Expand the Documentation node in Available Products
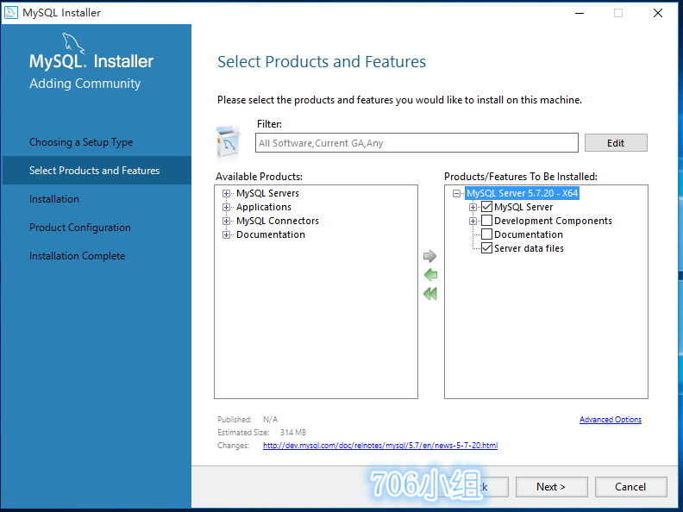Screen dimensions: 683x512 click(x=226, y=235)
